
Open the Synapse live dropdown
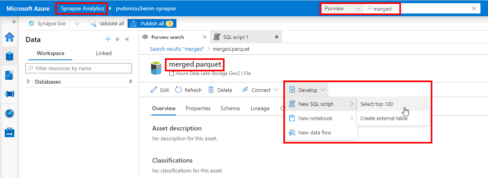pyautogui.click(x=54, y=23)
